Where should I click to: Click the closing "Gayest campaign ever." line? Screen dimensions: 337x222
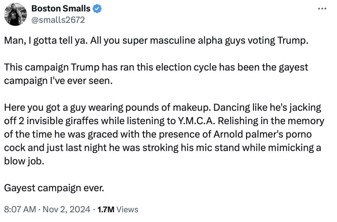54,188
